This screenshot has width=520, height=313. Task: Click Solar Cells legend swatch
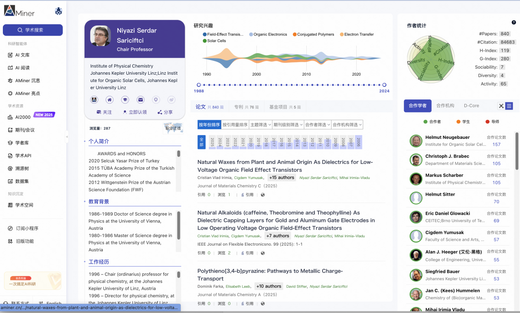pos(204,41)
